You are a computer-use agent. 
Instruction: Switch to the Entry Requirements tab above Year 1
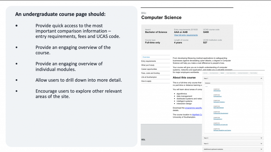pyautogui.click(x=214, y=73)
